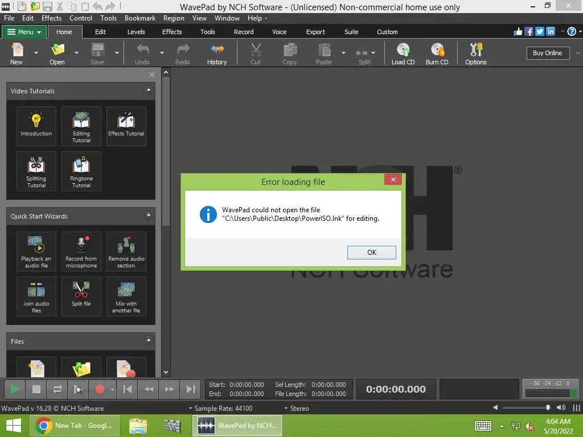Viewport: 583px width, 437px height.
Task: Switch to the Export ribbon tab
Action: click(315, 32)
